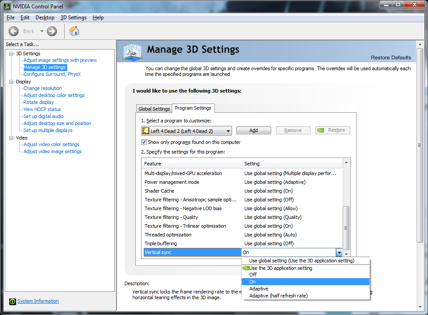Select the Shader Cache row

(243, 191)
